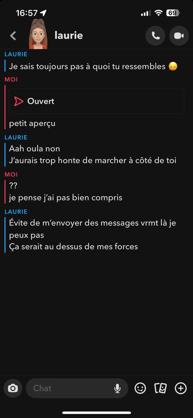Tap the message 'je pense j'ai pas bien compris'
This screenshot has width=193, height=418.
[x=66, y=198]
